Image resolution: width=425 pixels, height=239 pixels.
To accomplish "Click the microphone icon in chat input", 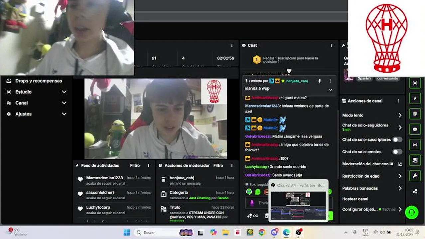I will (252, 202).
